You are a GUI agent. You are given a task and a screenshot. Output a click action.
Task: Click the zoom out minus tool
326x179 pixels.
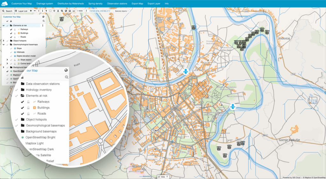[34, 11]
